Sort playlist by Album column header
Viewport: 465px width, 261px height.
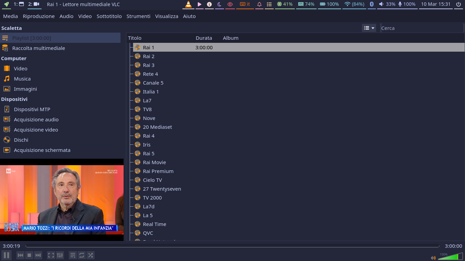[x=343, y=38]
